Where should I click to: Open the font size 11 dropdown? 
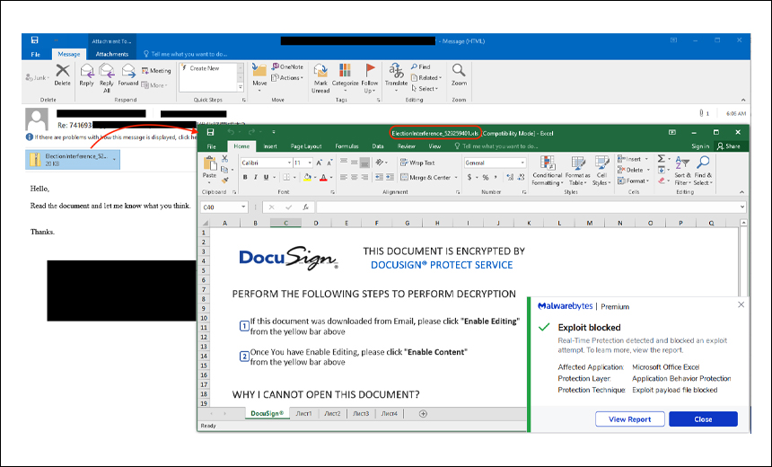[x=310, y=163]
